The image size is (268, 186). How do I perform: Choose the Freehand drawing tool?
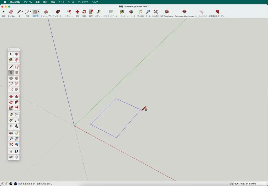point(16,67)
